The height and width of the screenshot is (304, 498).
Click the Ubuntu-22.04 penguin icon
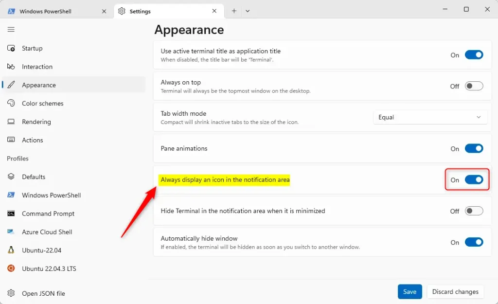click(x=11, y=250)
